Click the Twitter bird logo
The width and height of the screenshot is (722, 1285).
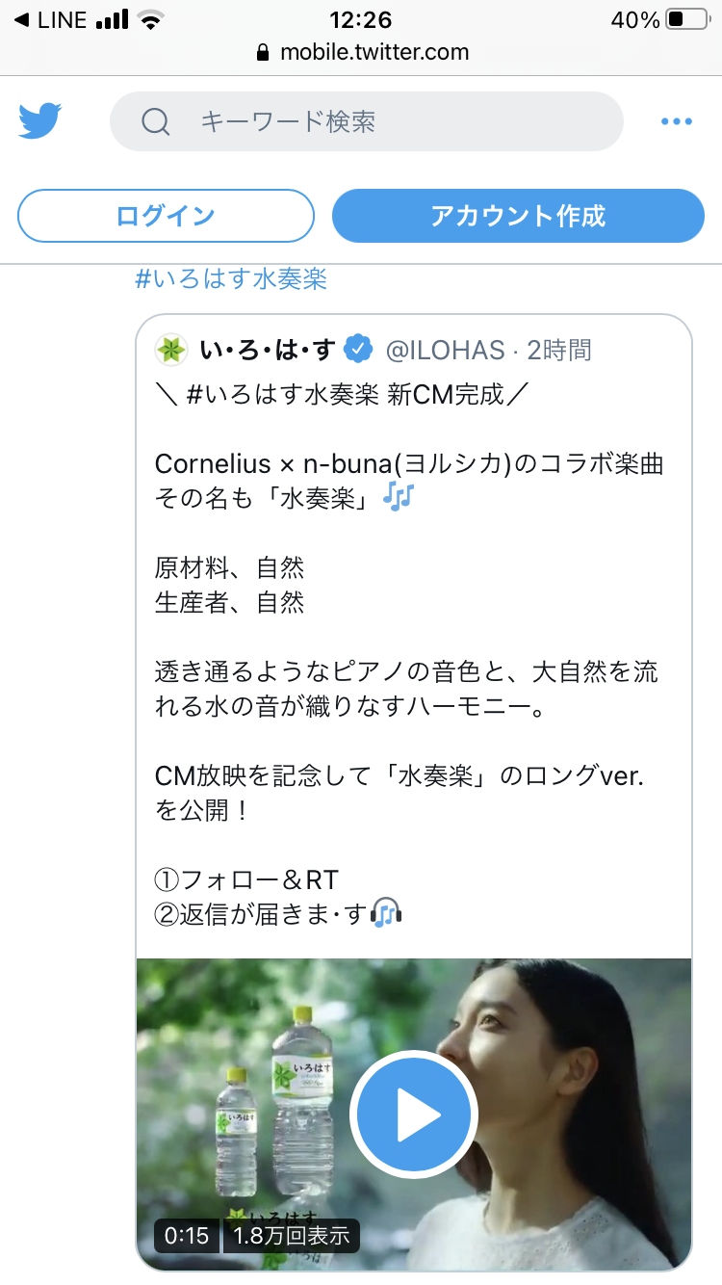[x=39, y=121]
